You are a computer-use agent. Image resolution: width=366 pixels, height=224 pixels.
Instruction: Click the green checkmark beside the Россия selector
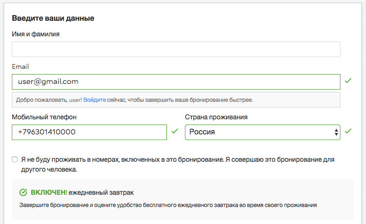tap(348, 131)
